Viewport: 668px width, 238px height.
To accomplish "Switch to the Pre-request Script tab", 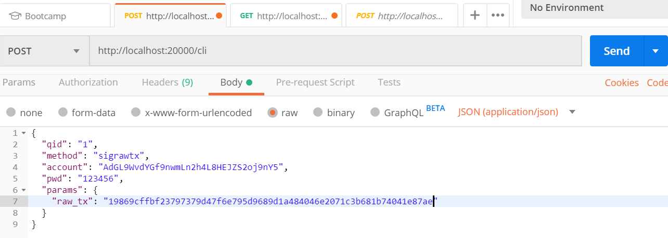I will (315, 82).
